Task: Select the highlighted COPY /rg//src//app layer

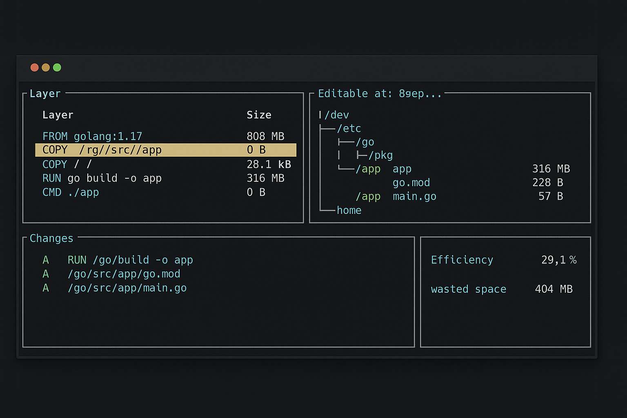Action: pyautogui.click(x=102, y=150)
